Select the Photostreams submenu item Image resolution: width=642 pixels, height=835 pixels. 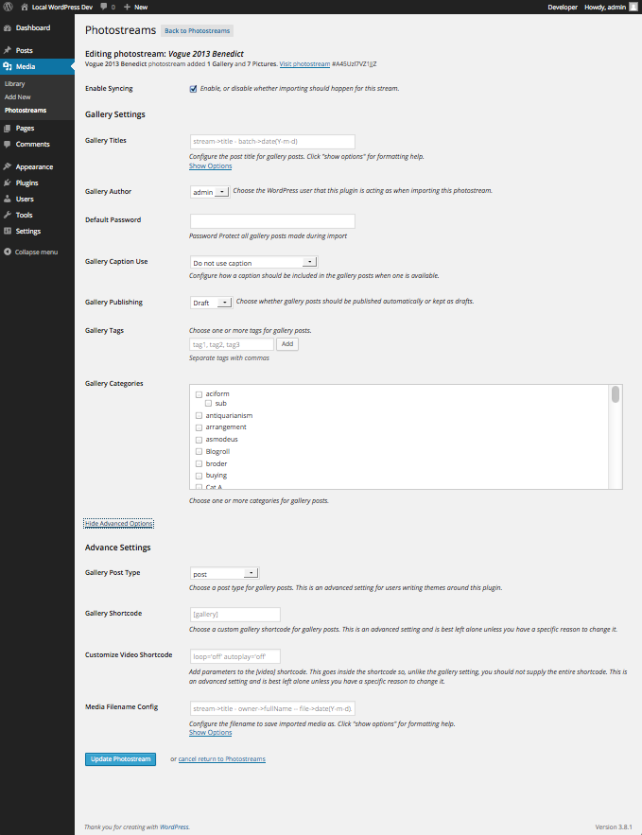[26, 111]
